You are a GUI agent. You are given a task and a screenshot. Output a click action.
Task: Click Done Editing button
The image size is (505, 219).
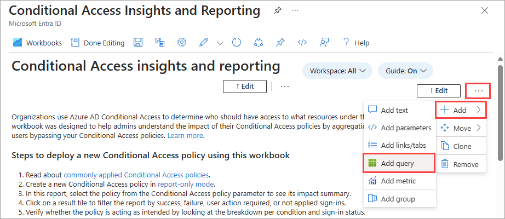coord(98,42)
